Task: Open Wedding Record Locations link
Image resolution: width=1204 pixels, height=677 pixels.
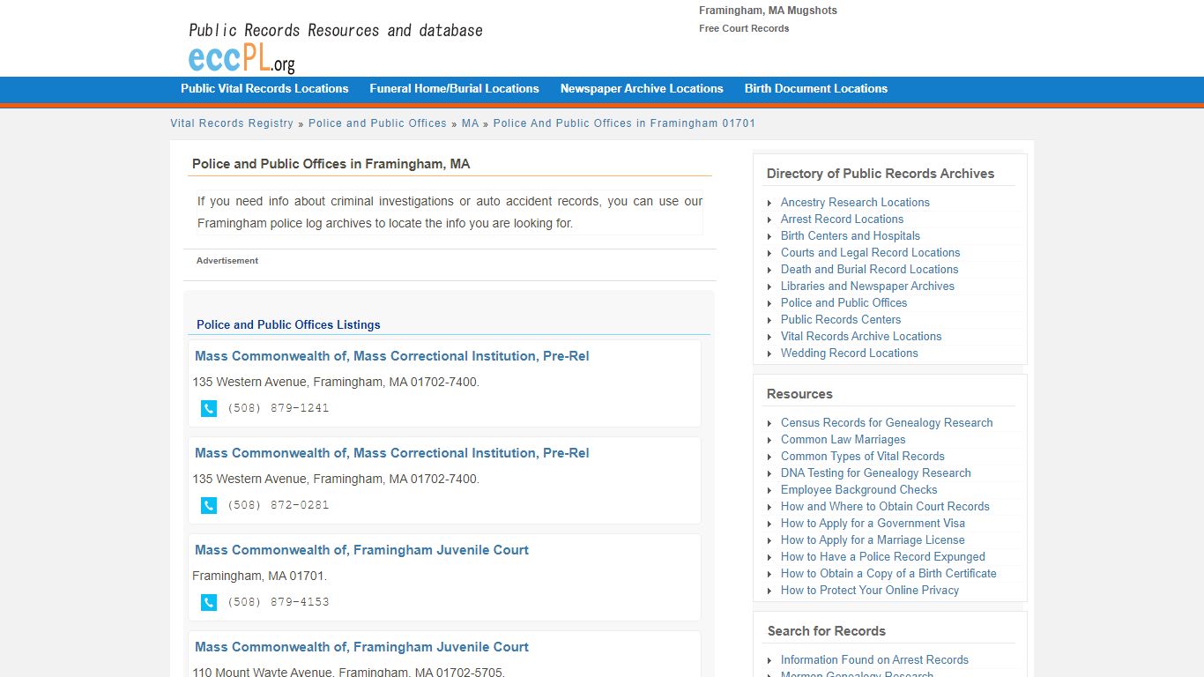Action: (x=849, y=353)
